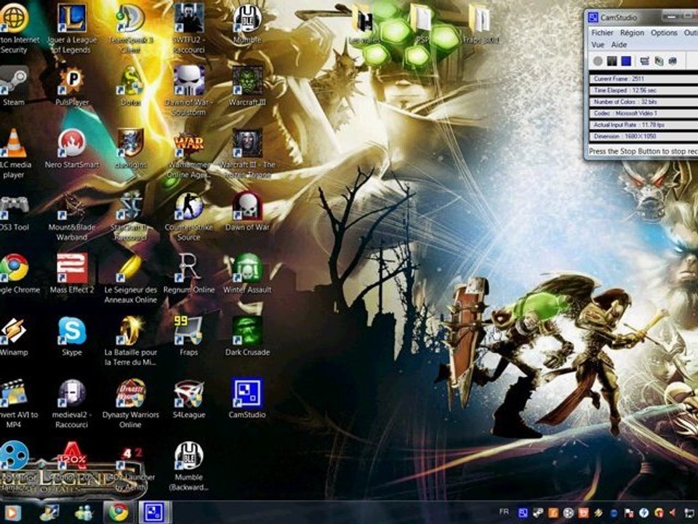
Task: Select the Warcraft III desktop icon
Action: point(247,87)
